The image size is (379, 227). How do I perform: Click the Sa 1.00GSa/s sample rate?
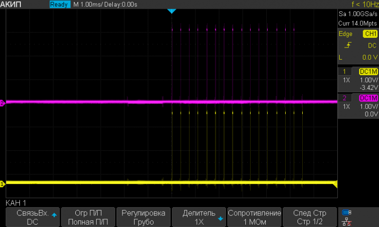coord(358,14)
